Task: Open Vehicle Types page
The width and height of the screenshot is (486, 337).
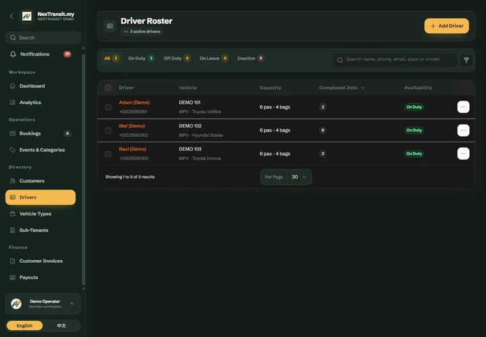Action: (x=40, y=214)
